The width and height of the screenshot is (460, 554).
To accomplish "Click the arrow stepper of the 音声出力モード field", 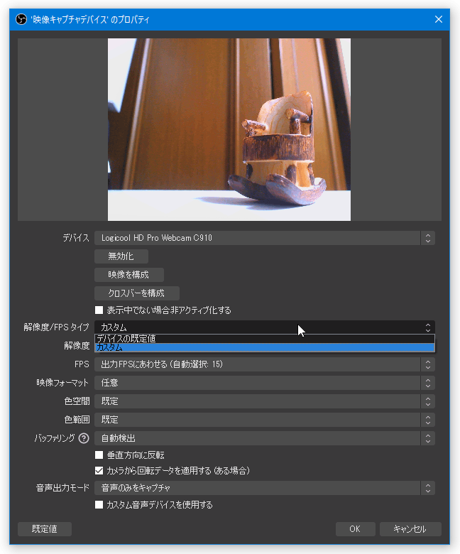I will pos(428,488).
